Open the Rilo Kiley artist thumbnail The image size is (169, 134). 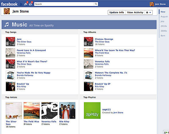67,111
